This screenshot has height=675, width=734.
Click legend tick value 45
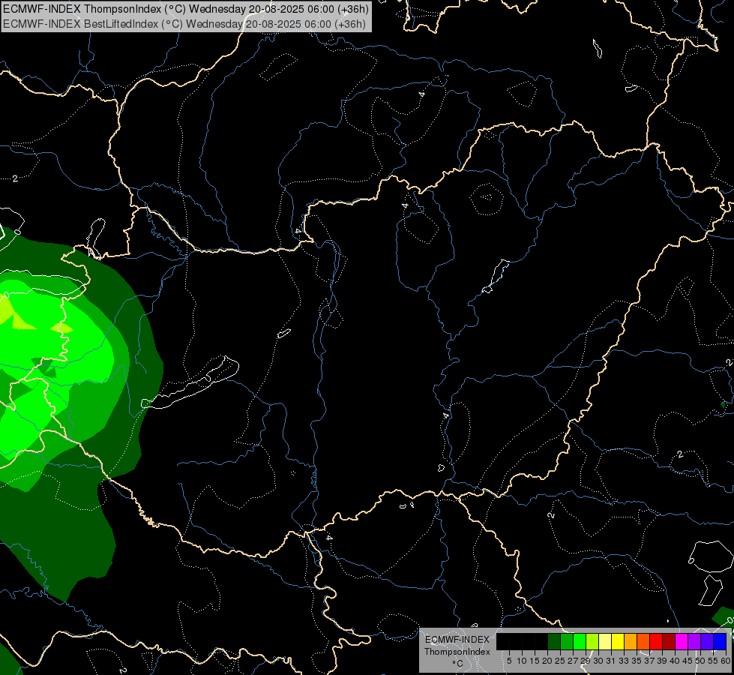688,661
